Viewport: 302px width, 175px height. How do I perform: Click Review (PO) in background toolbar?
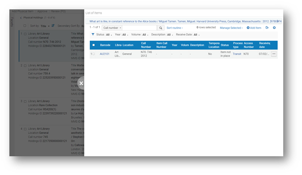click(x=59, y=11)
